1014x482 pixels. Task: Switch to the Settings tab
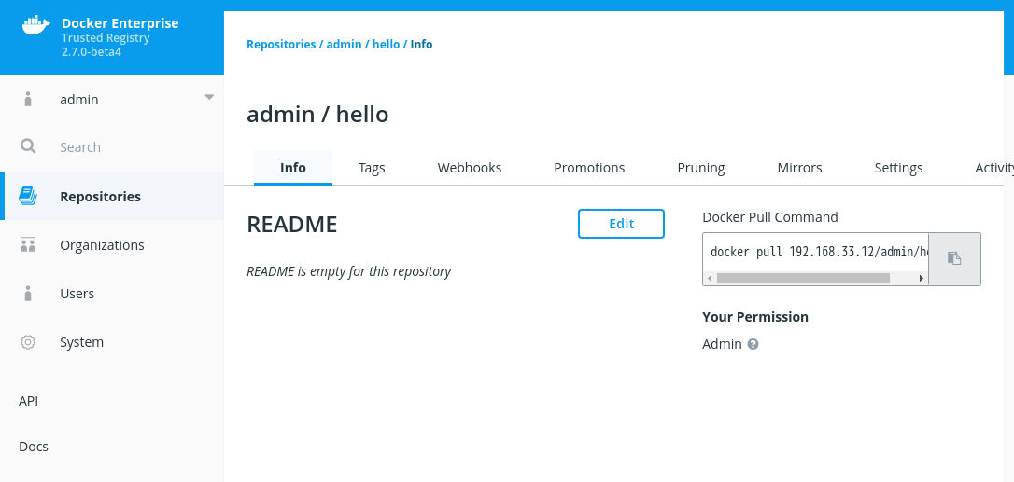898,168
